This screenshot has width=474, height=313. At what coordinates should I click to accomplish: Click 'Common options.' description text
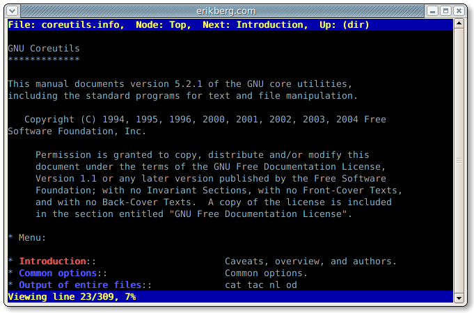tap(266, 273)
